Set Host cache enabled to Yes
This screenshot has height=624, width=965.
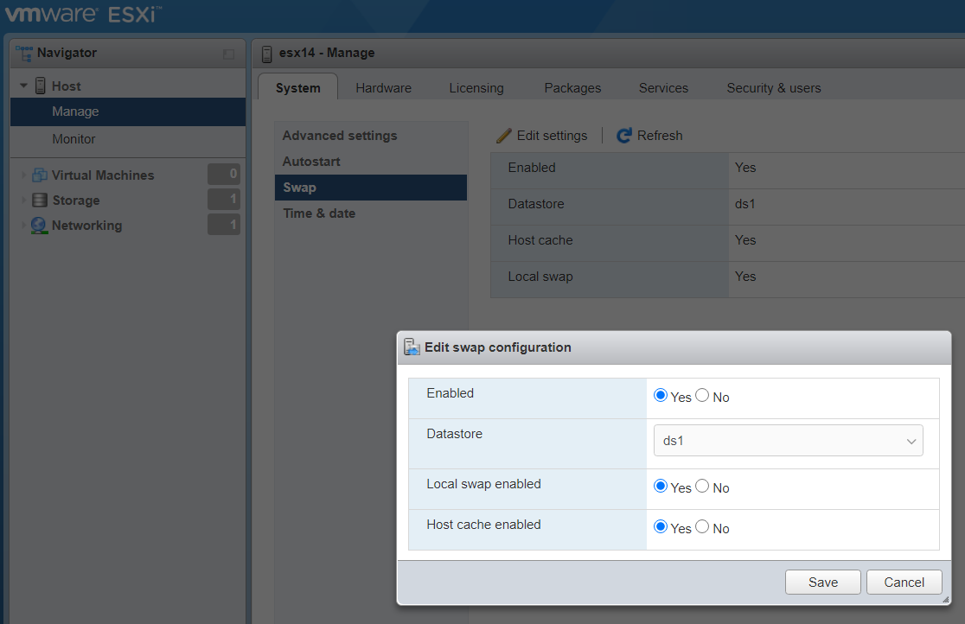click(661, 526)
